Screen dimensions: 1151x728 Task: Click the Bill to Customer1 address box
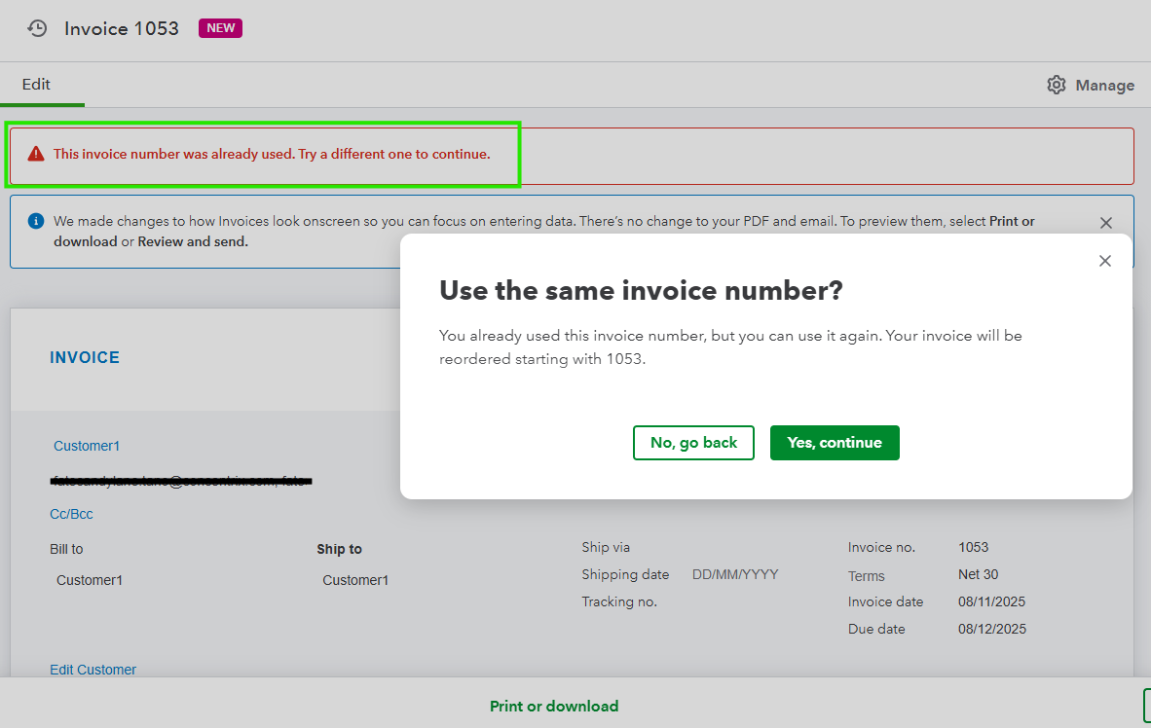click(90, 580)
